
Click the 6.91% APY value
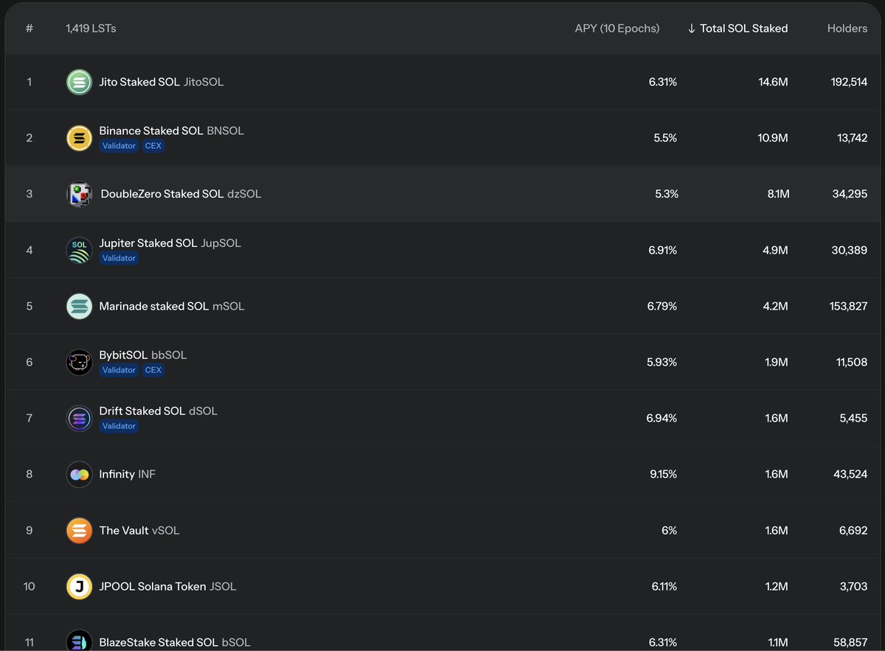[x=663, y=250]
